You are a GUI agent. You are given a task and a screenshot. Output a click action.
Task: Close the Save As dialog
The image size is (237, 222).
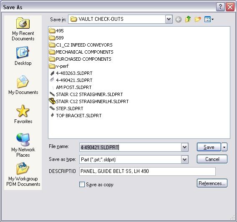[x=230, y=7]
